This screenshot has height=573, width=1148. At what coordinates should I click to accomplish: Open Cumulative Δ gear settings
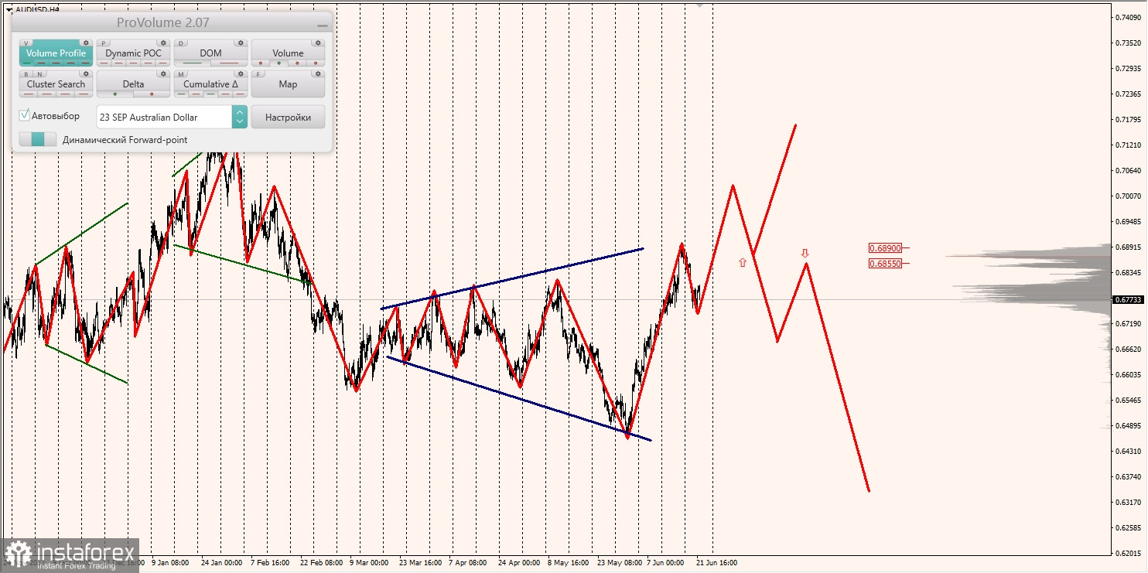(x=241, y=74)
